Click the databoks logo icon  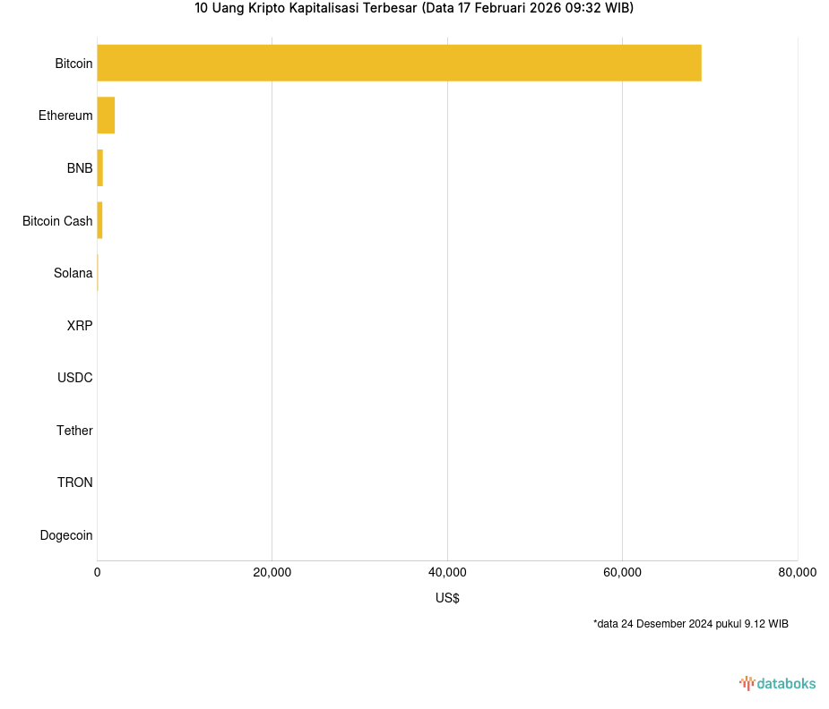[x=747, y=683]
